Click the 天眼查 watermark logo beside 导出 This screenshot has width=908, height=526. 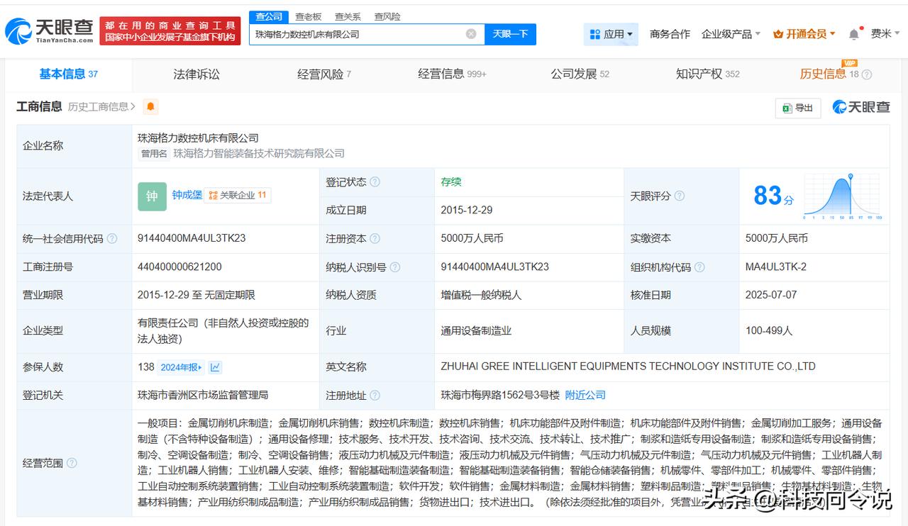pos(860,107)
